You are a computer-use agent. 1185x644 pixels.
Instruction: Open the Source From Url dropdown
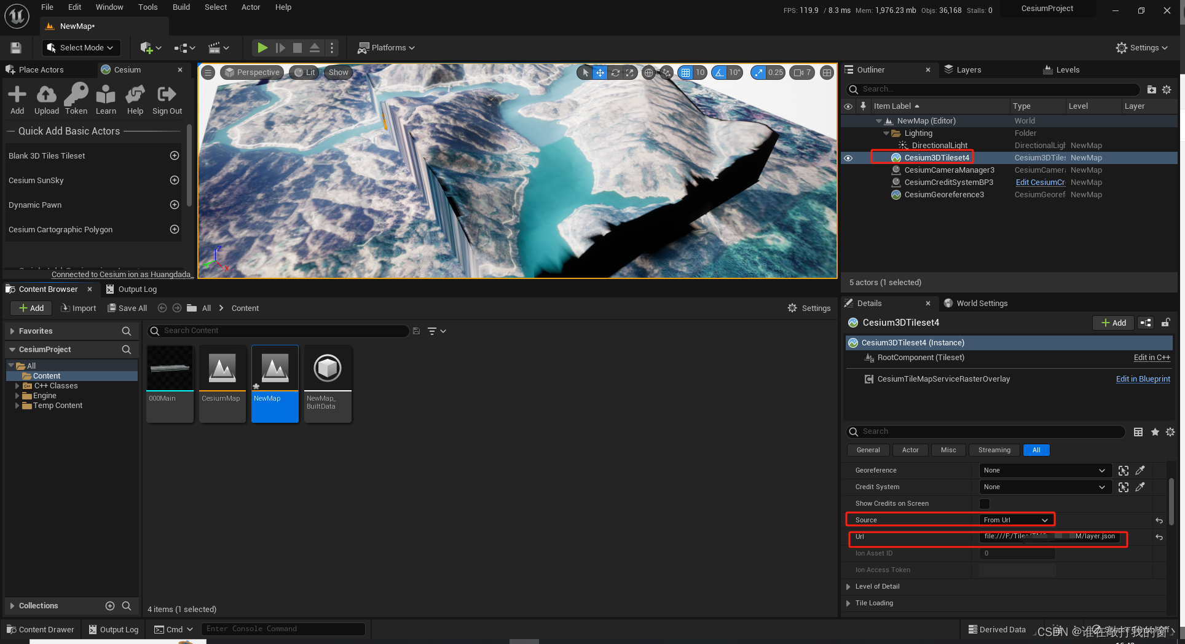[x=1016, y=519]
